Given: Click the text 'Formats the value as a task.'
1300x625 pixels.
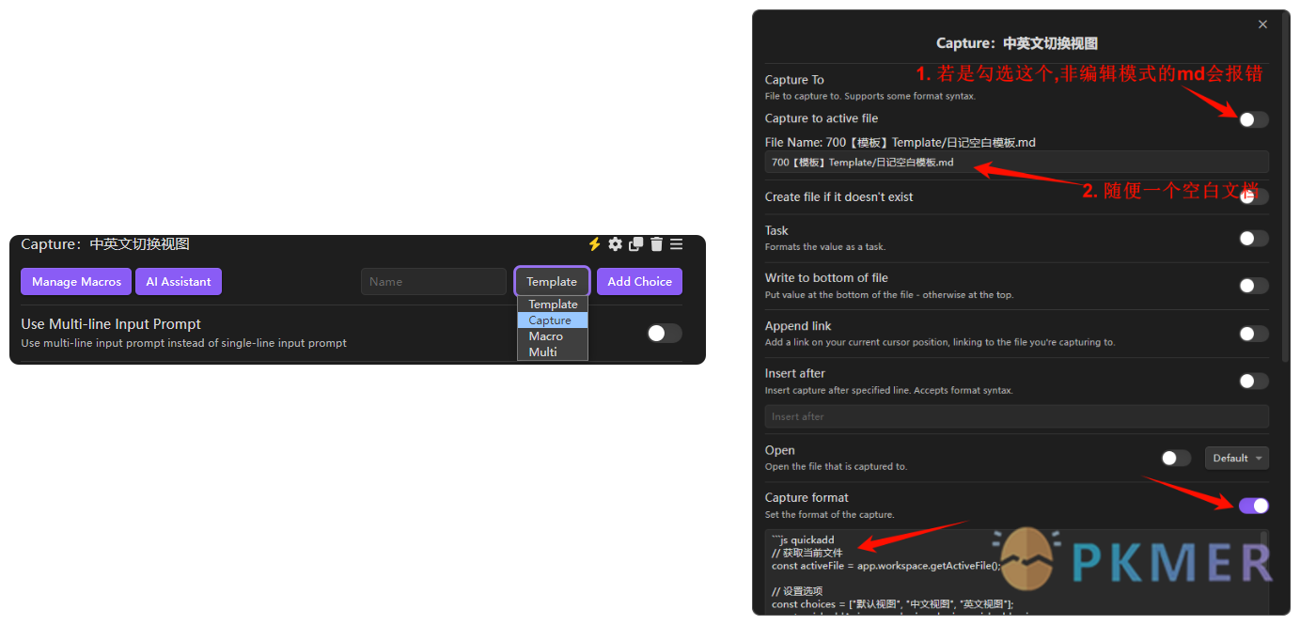Looking at the screenshot, I should click(825, 247).
